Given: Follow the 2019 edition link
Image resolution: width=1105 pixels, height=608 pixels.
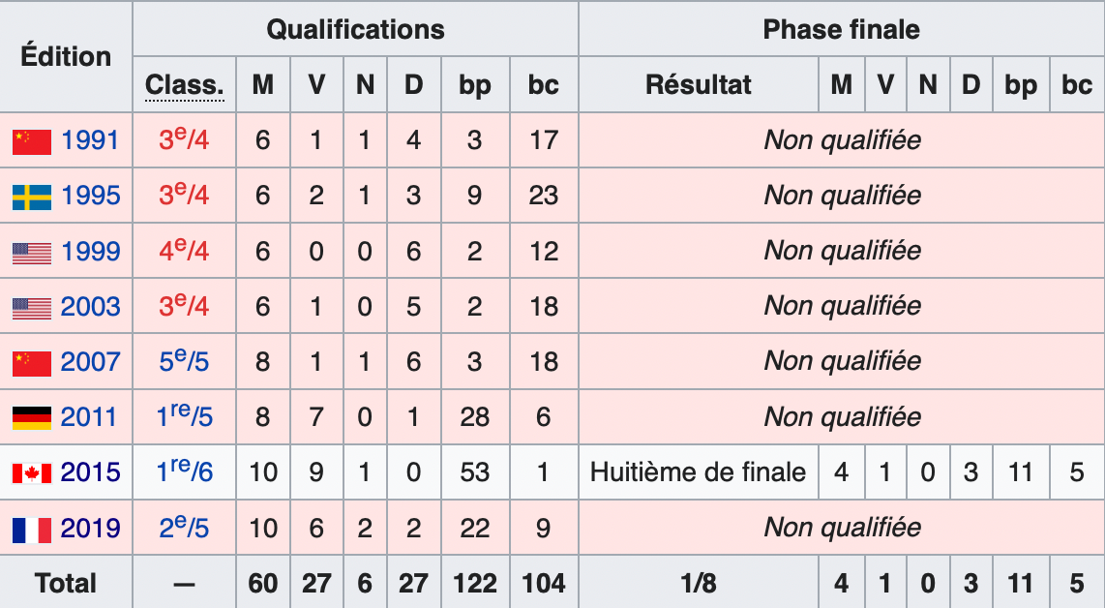Looking at the screenshot, I should click(x=90, y=528).
